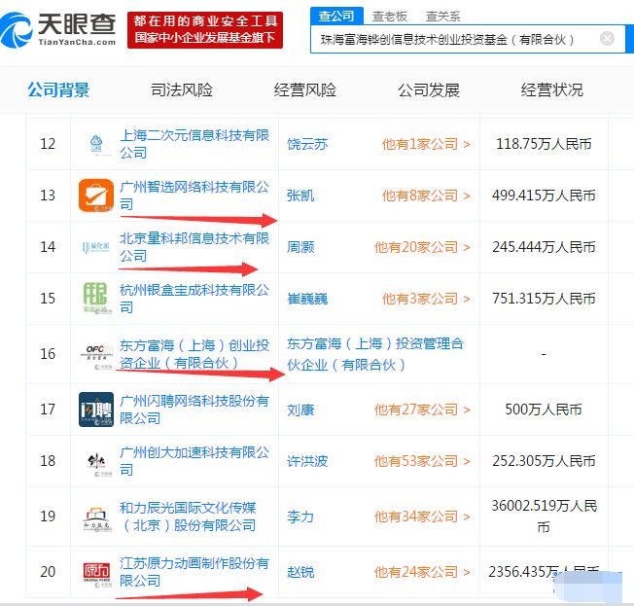Open the 公司发展 tab
This screenshot has width=634, height=606.
coord(429,89)
